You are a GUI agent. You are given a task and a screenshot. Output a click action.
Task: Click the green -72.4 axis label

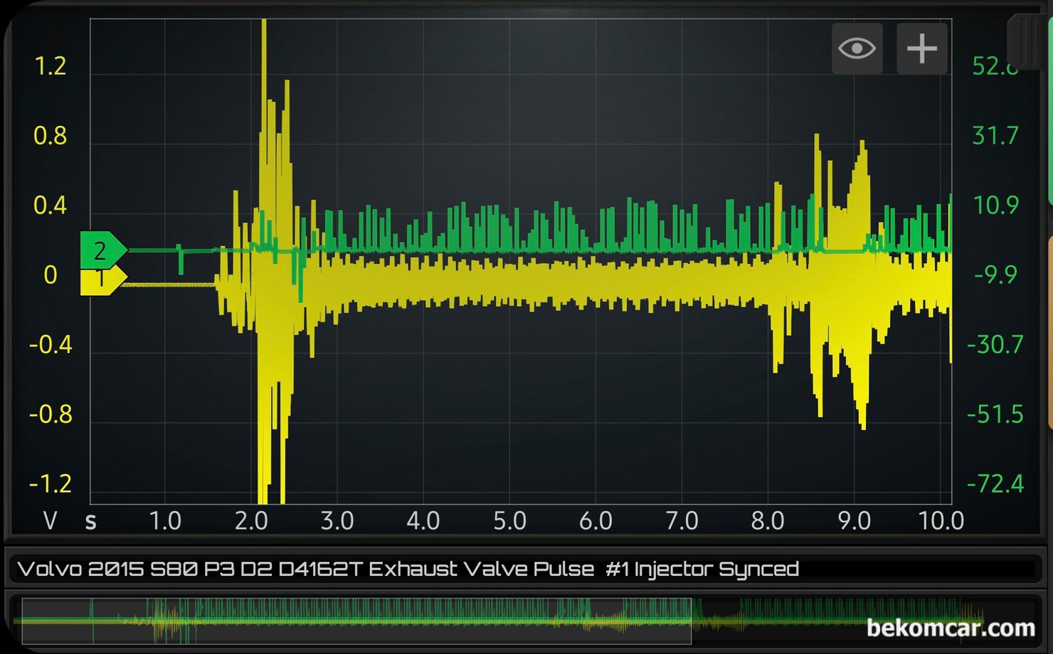[x=995, y=484]
